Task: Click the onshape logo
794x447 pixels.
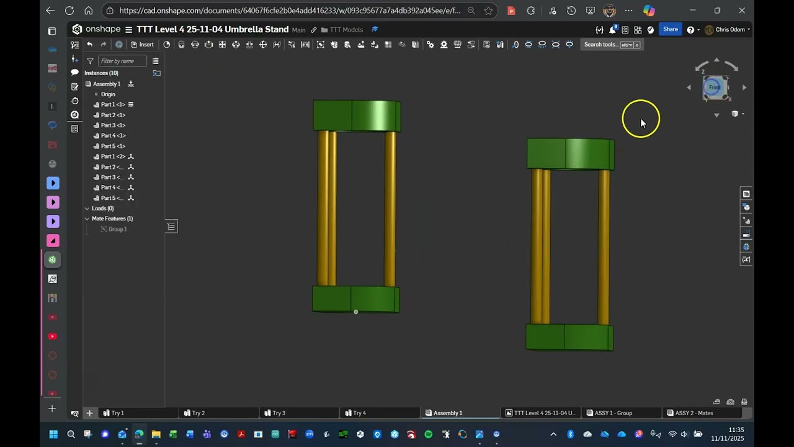Action: pos(97,29)
